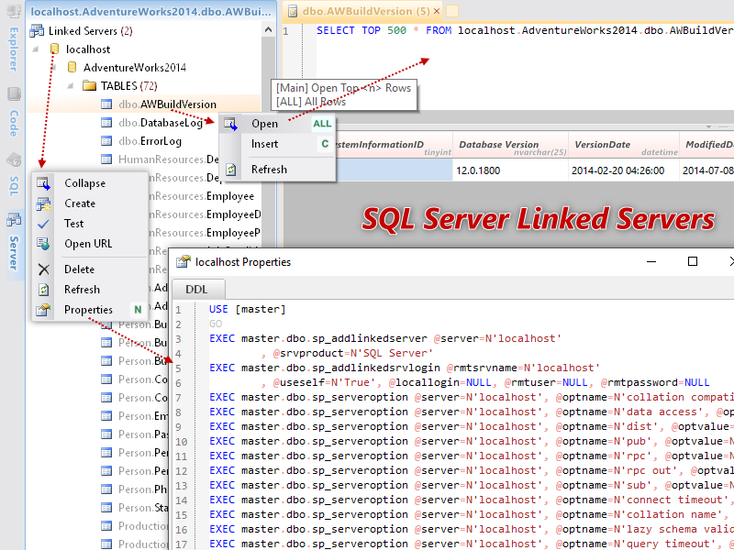Screen dimensions: 734x550
Task: Select the Resources.EmployeeP table row
Action: 205,233
